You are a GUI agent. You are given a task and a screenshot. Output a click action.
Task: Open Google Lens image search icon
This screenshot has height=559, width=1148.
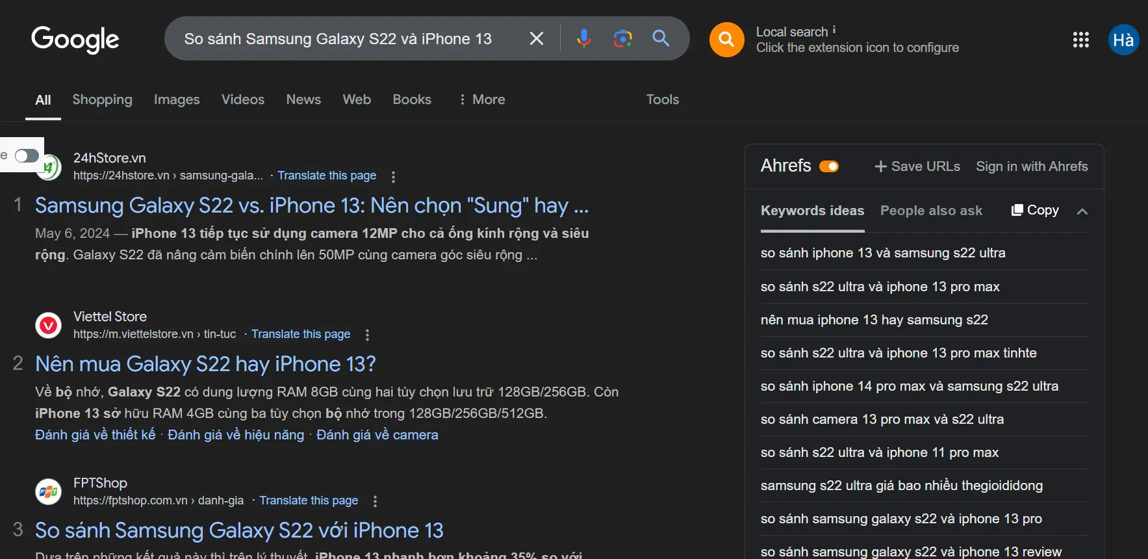click(622, 38)
